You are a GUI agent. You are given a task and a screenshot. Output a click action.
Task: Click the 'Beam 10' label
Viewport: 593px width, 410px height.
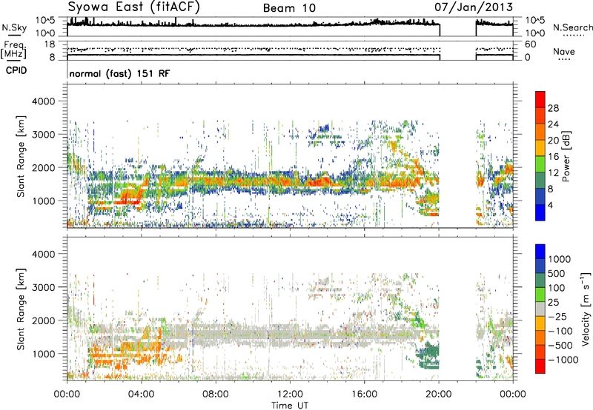289,8
